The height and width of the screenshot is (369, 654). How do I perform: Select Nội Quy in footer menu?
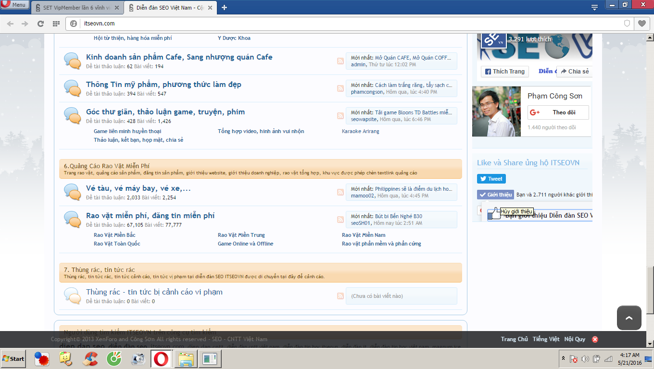575,339
